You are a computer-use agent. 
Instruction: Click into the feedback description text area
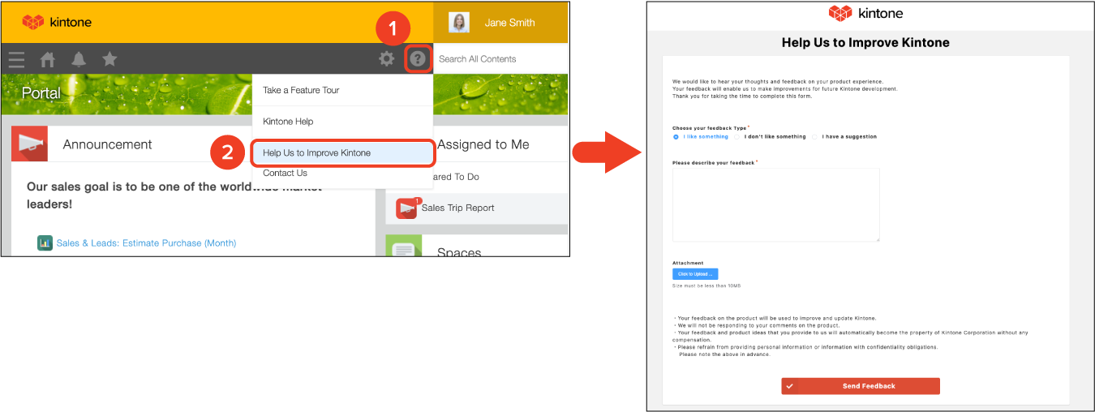tap(775, 204)
